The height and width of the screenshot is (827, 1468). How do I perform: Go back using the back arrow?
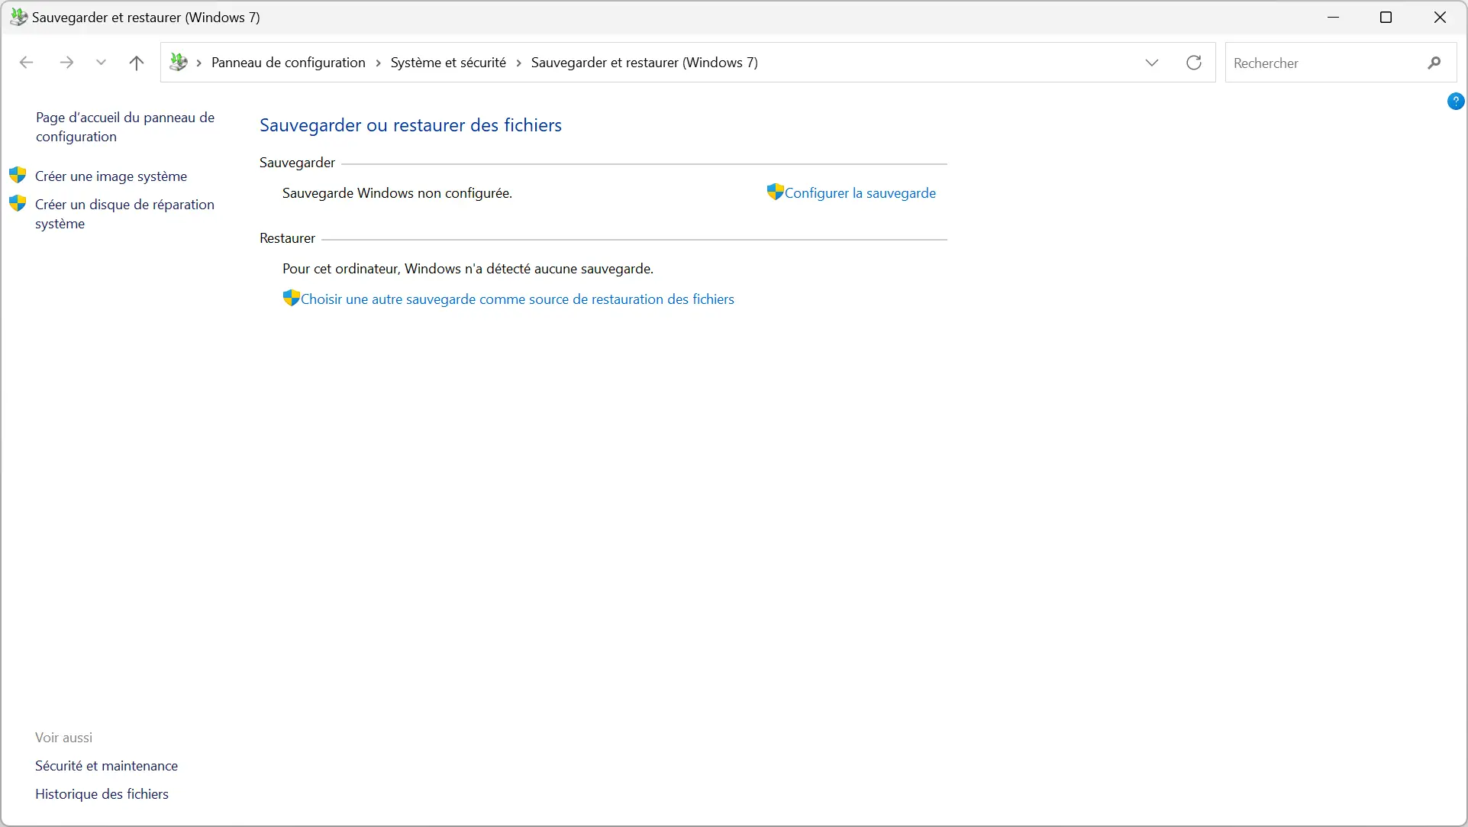26,63
